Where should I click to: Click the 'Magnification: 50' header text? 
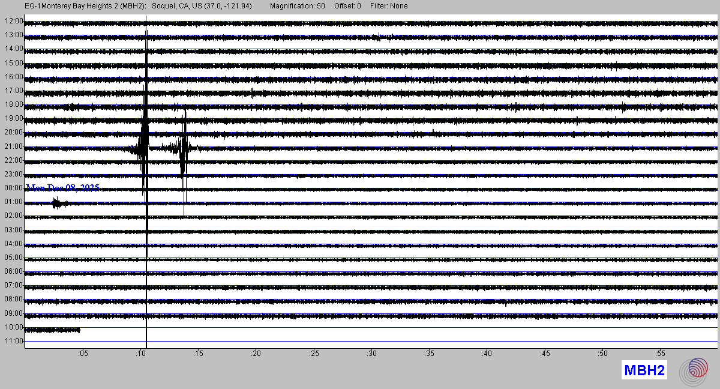point(298,6)
